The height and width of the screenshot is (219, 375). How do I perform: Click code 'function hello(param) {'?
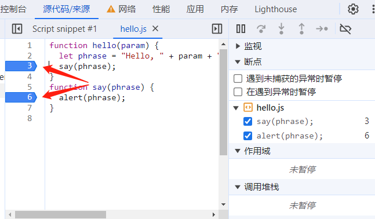click(x=104, y=45)
